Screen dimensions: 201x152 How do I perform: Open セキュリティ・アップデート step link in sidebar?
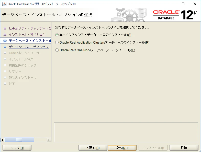point(30,28)
